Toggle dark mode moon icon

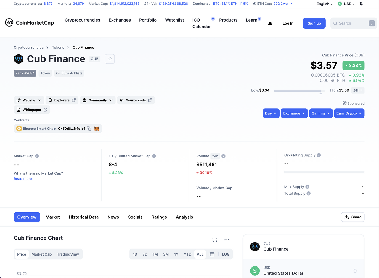(x=362, y=4)
